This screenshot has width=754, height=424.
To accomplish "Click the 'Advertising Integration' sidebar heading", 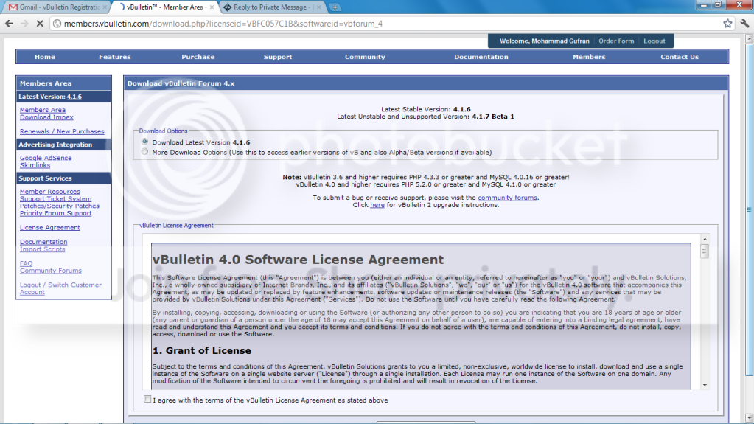I will click(x=55, y=145).
